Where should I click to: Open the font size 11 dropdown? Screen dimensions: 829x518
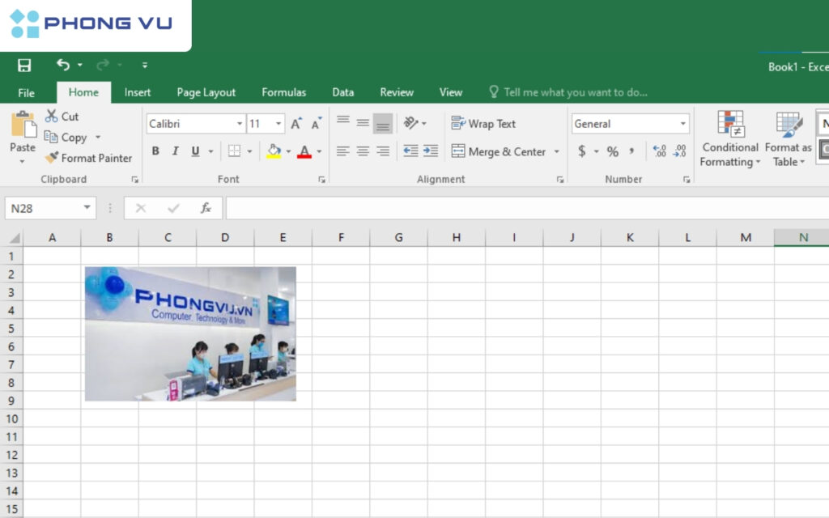pos(278,124)
